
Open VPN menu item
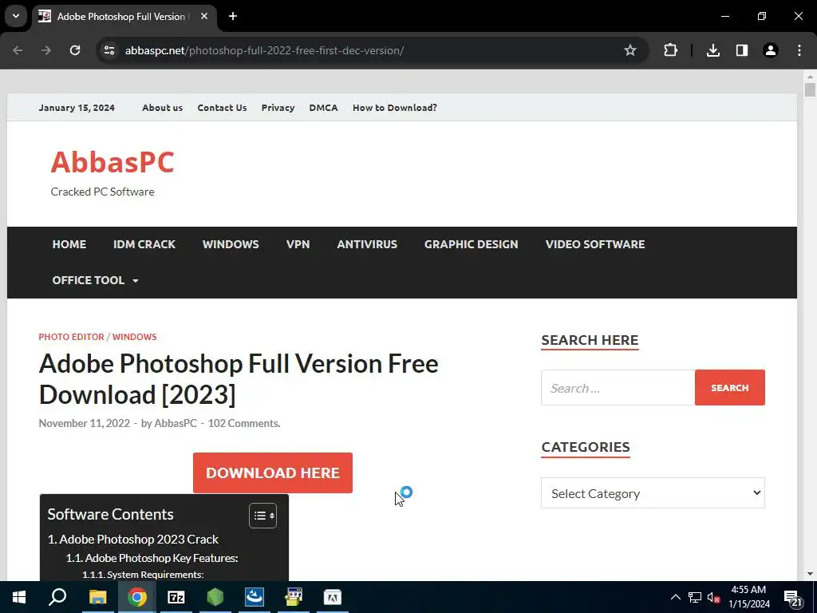click(298, 244)
